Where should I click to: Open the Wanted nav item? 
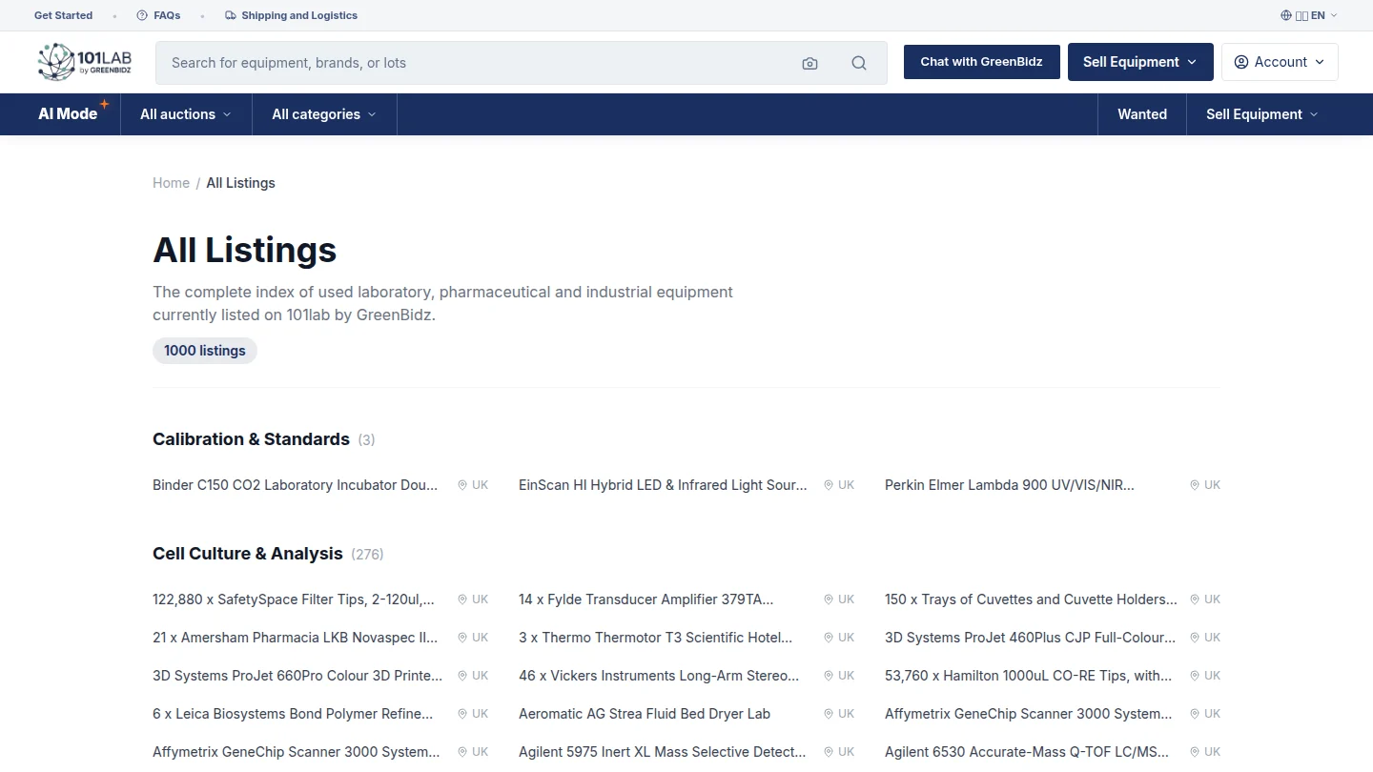pos(1142,114)
